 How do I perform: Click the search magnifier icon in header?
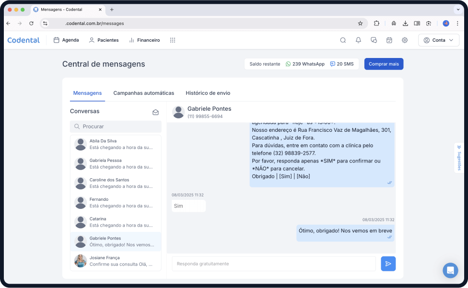pos(343,40)
